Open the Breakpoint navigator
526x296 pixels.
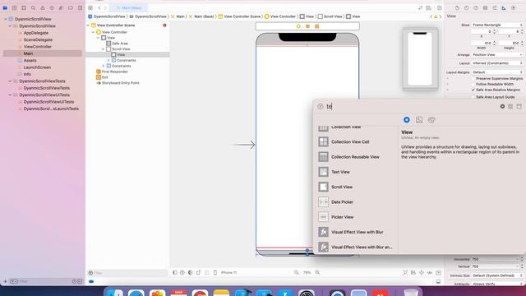tap(71, 7)
